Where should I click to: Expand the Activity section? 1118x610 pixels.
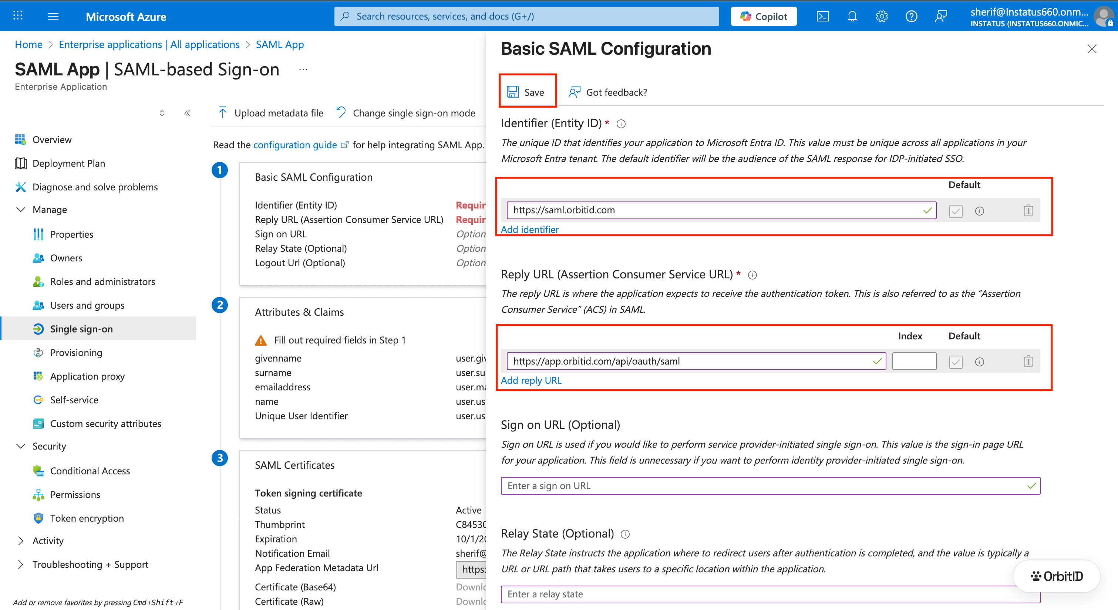(x=20, y=540)
